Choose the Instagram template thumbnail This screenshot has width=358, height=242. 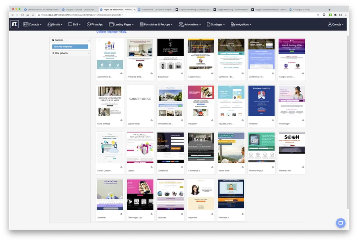[x=201, y=101]
